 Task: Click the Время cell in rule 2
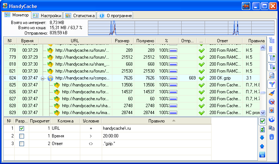(58, 136)
